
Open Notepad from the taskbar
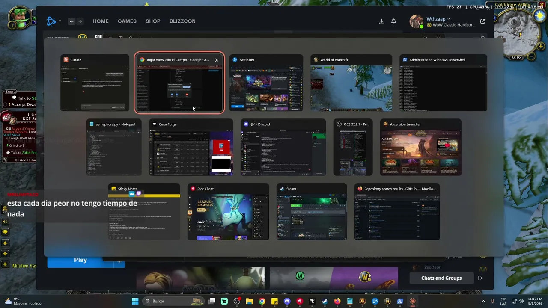click(350, 301)
